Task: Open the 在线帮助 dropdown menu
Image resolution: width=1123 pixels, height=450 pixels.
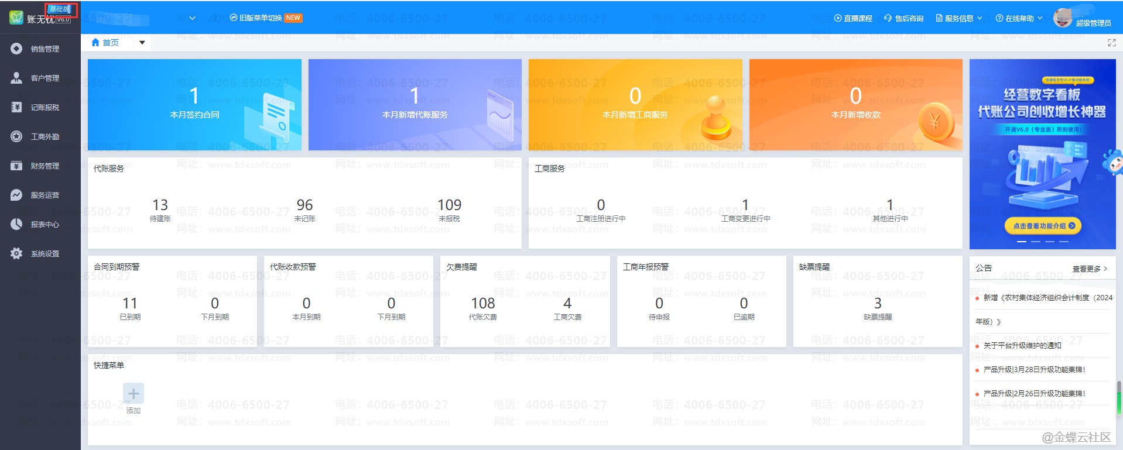Action: pyautogui.click(x=1019, y=18)
